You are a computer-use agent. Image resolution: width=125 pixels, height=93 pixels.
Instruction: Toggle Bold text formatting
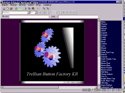(63, 12)
